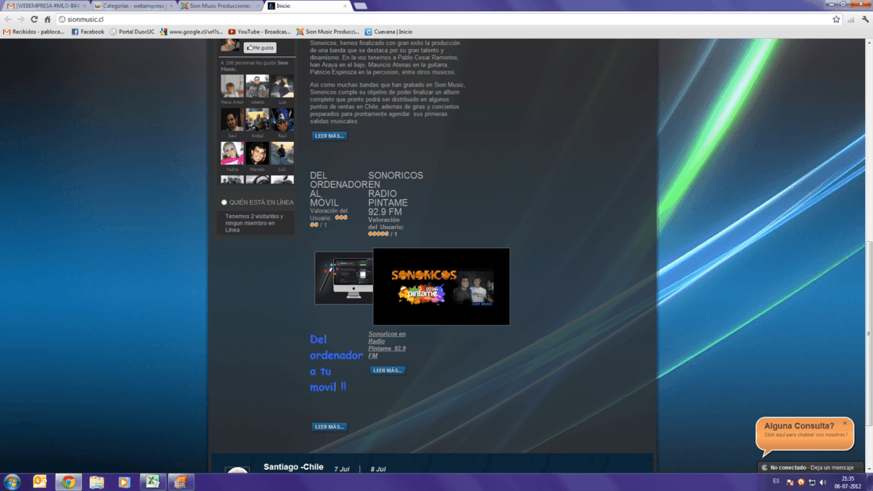Screen dimensions: 873x491
Task: Launch Media Player from the taskbar
Action: [124, 481]
